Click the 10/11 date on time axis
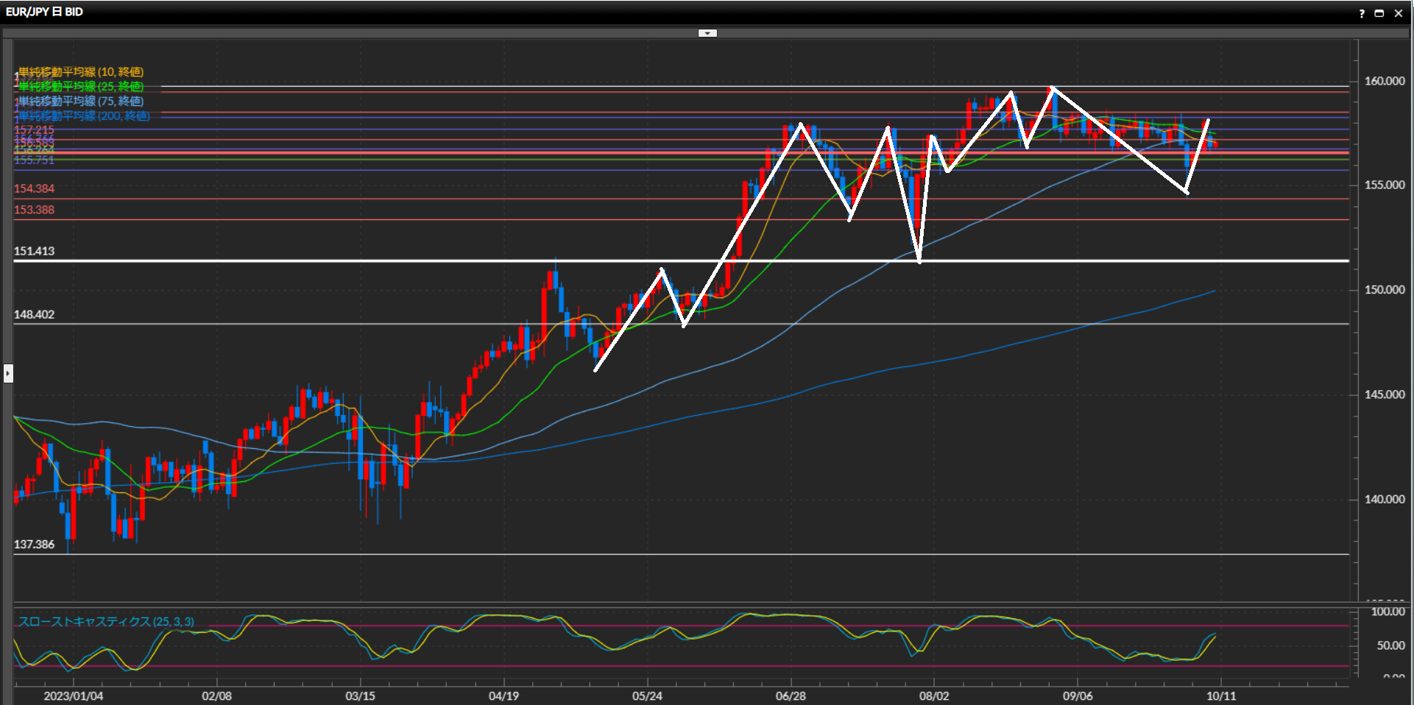Image resolution: width=1414 pixels, height=705 pixels. 1220,695
